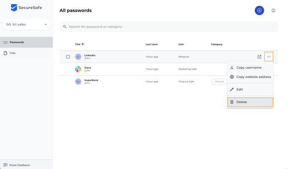Click the open-in-new-window icon for LinkedIn
Screen dimensions: 287x169
pyautogui.click(x=259, y=56)
